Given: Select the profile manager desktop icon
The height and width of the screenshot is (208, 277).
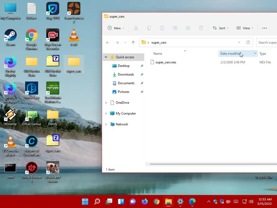Looking at the screenshot, I should click(x=11, y=93).
